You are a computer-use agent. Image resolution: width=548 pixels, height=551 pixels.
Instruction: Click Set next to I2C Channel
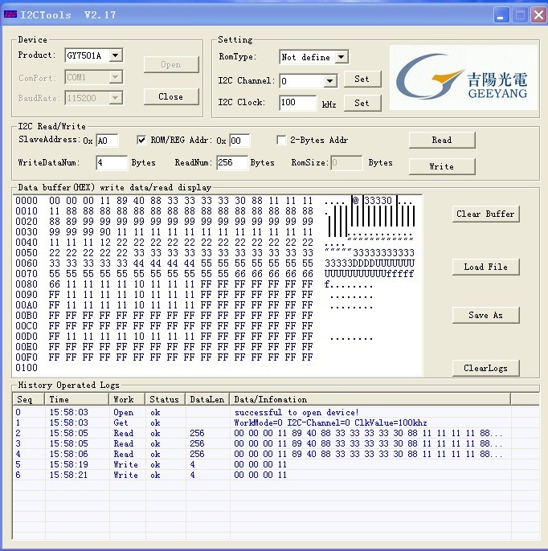click(x=362, y=79)
